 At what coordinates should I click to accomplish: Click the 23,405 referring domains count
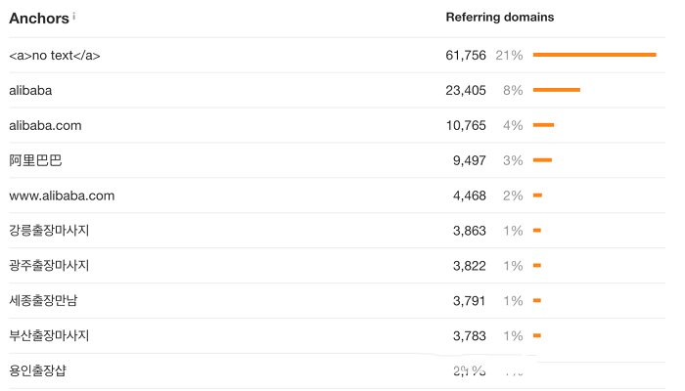click(x=466, y=90)
